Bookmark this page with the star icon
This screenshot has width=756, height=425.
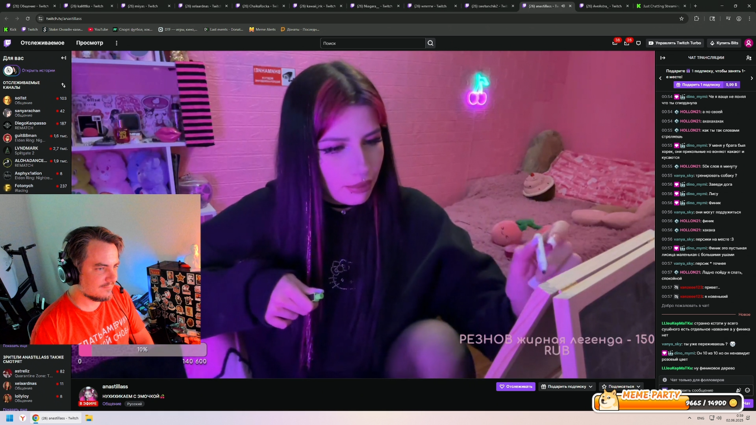click(682, 18)
